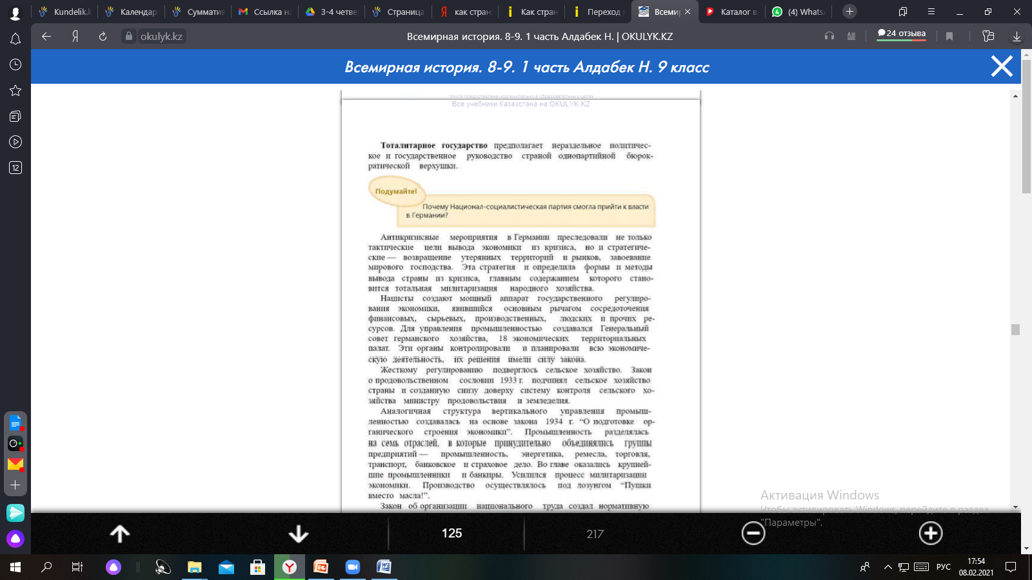1032x580 pixels.
Task: Go to next page with down arrow
Action: [x=298, y=534]
